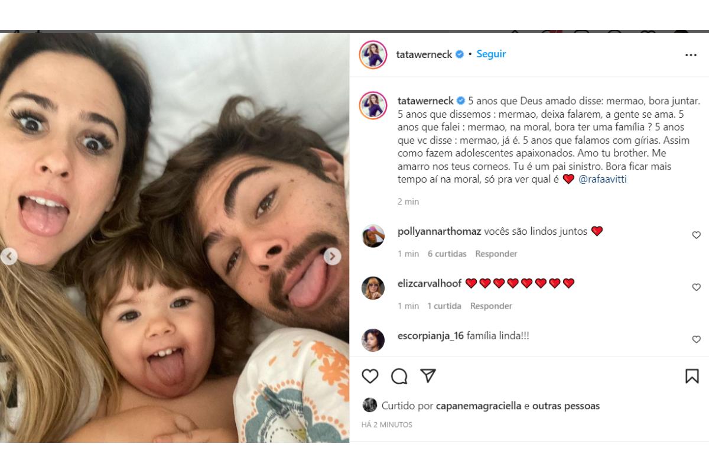
Task: Go to next photo with right arrow
Action: [x=332, y=256]
